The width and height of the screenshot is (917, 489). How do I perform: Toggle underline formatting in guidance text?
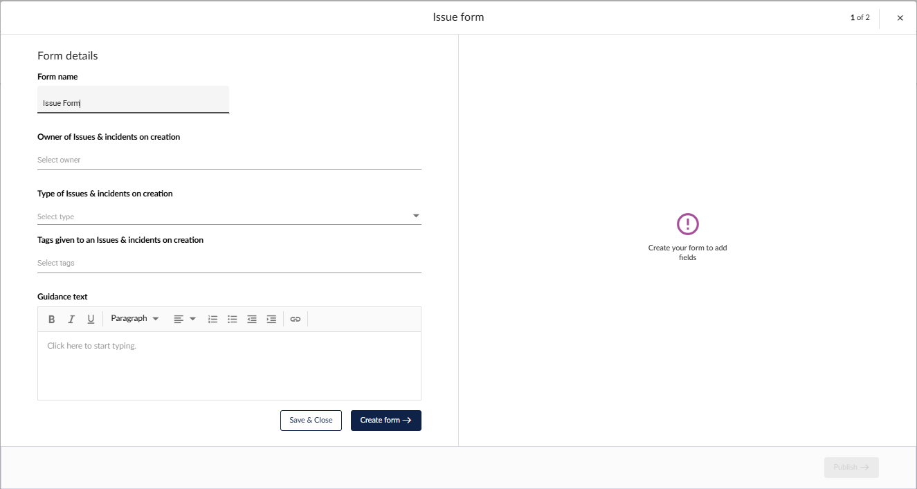click(x=91, y=319)
